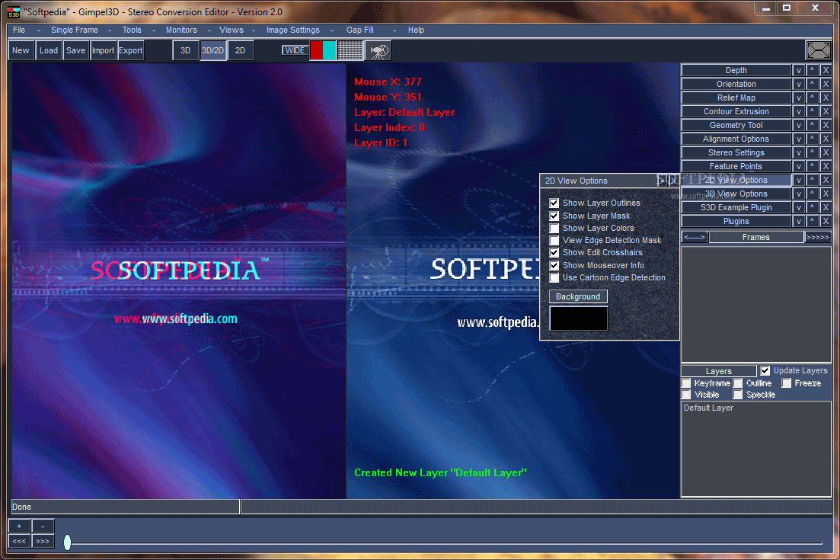Close the Plugins entry with X
The image size is (840, 560).
click(x=826, y=221)
